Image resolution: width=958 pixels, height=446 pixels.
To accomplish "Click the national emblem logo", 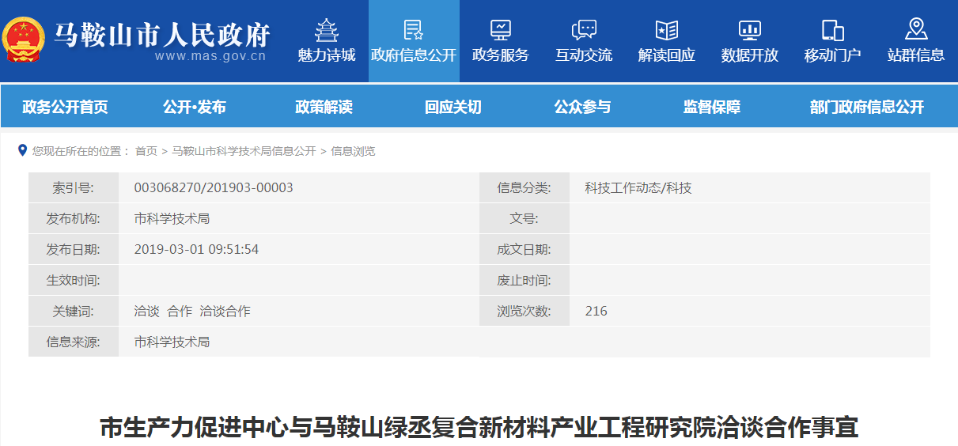I will (x=23, y=40).
